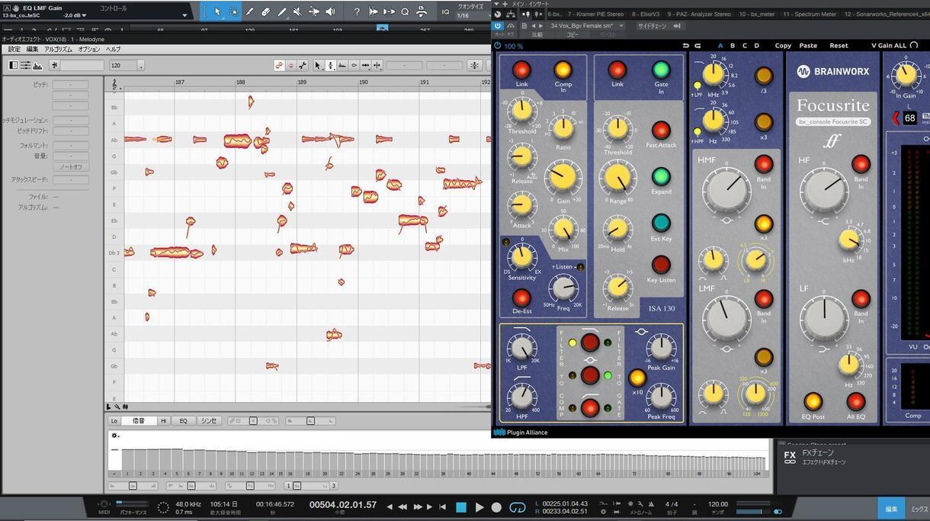Click the Melodyne wrench correction icon

[303, 66]
